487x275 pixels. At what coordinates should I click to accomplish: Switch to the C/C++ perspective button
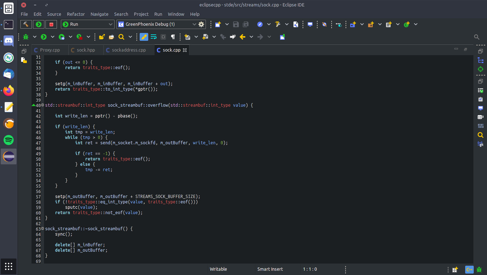469,270
